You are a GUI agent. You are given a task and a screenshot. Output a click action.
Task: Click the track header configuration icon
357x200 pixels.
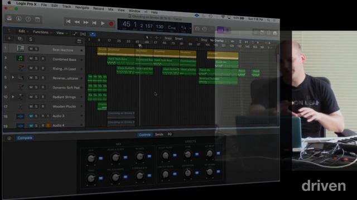point(79,41)
